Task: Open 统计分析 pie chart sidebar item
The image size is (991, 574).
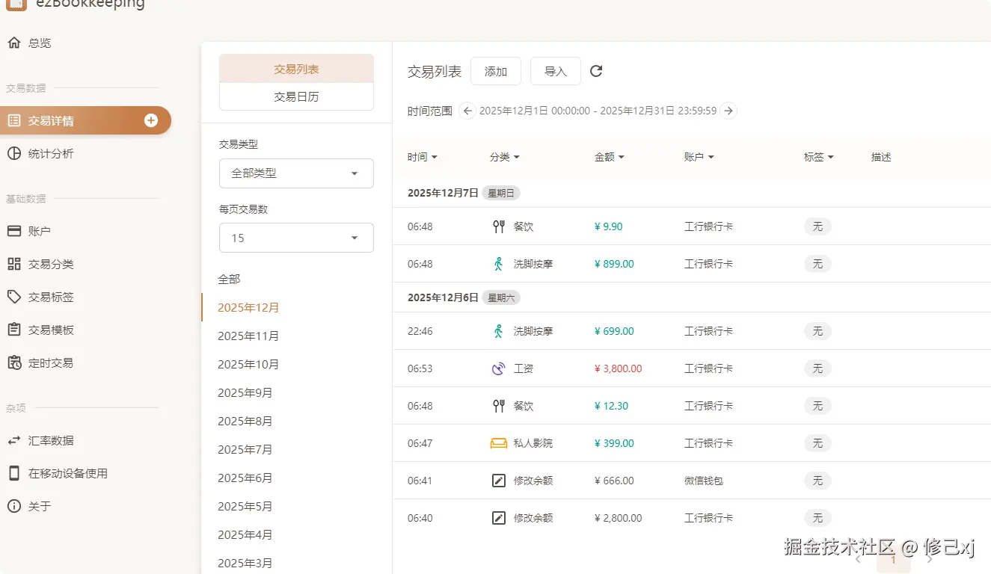Action: pyautogui.click(x=51, y=154)
